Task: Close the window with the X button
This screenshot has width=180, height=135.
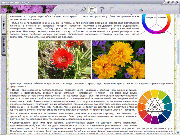Action: 177,3
